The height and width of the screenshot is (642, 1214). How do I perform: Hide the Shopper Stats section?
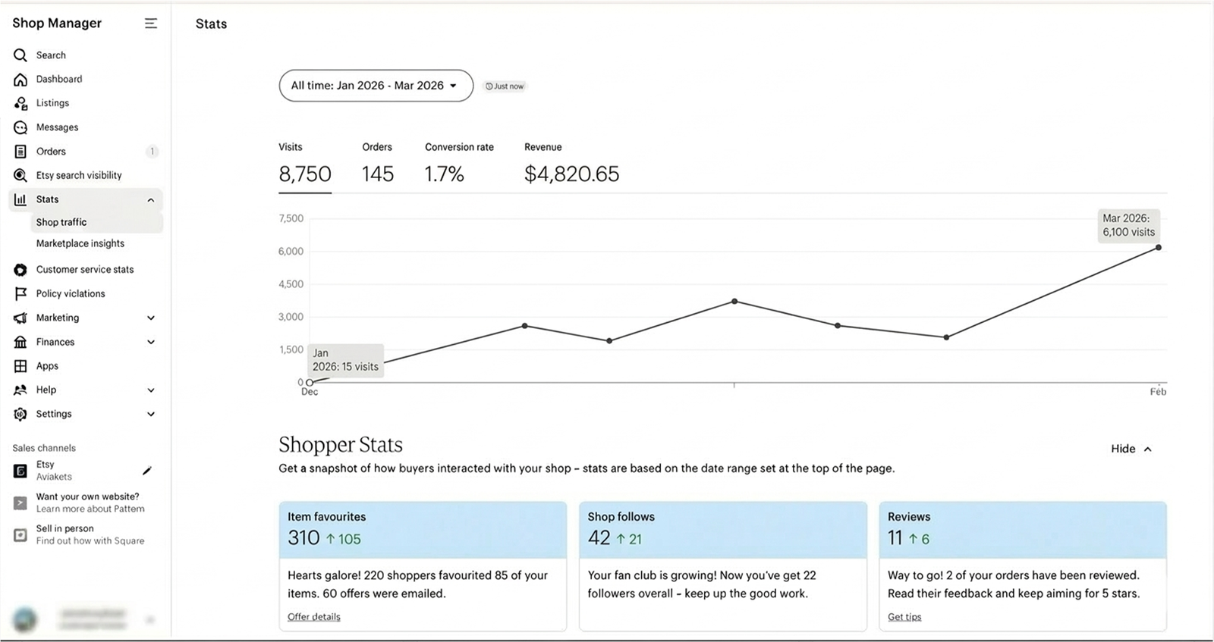click(x=1131, y=449)
